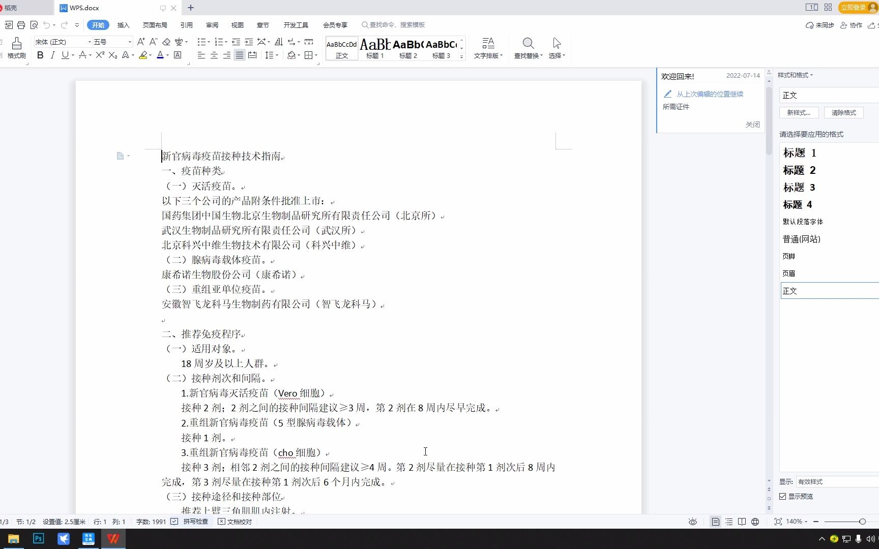Screen dimensions: 879x549
Task: Click the 新样式 new style button
Action: click(x=798, y=112)
